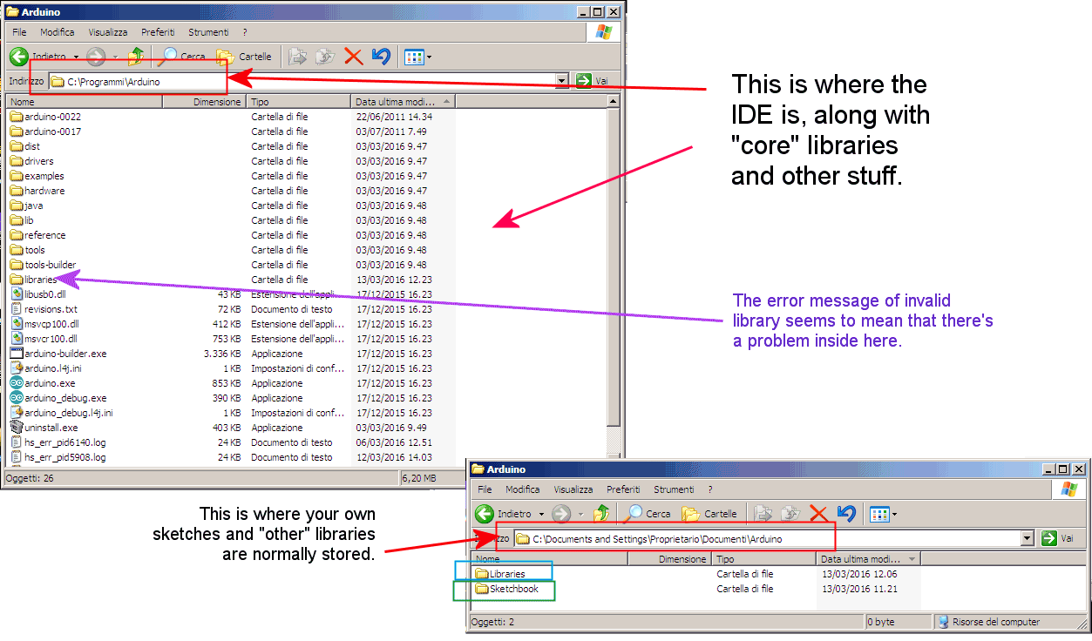Select tools-builder folder

coord(44,265)
